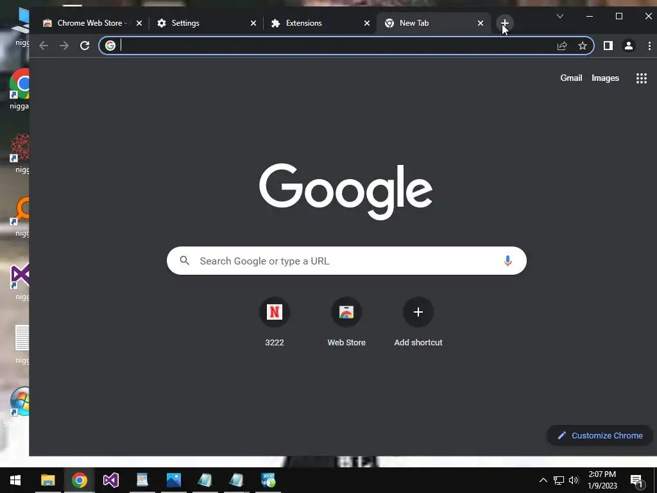657x493 pixels.
Task: Close the Extensions tab
Action: [366, 23]
